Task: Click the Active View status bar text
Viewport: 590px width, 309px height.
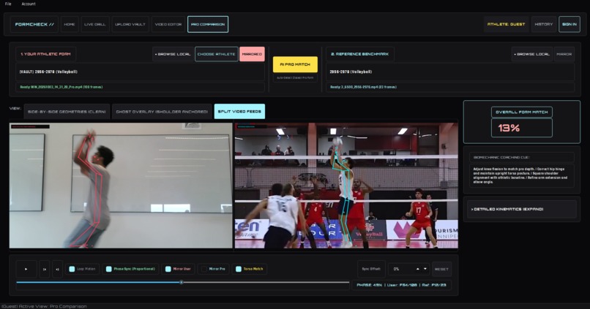Action: tap(44, 306)
